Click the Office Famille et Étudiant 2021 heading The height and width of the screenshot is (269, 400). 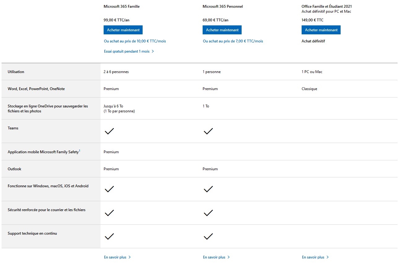[327, 7]
